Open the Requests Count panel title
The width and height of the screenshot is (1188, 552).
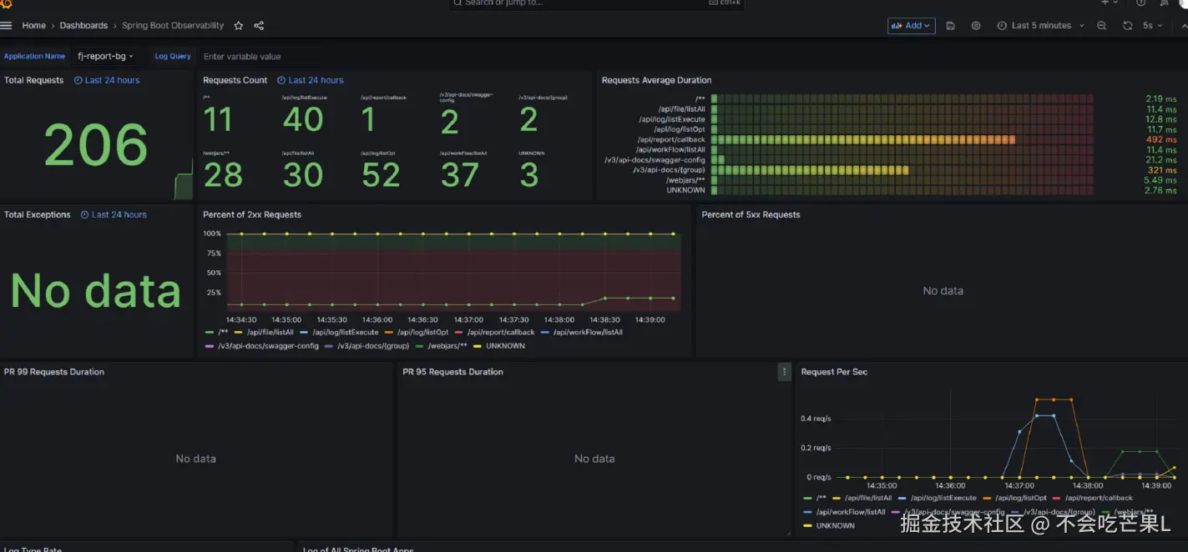point(235,81)
